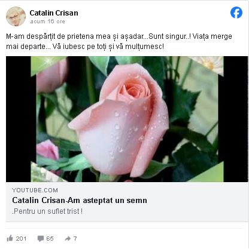Click the comment bubble icon
This screenshot has width=249, height=249.
(x=41, y=238)
